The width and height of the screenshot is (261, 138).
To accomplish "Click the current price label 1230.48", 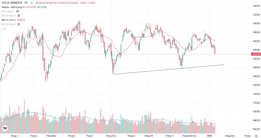I will click(x=256, y=54).
